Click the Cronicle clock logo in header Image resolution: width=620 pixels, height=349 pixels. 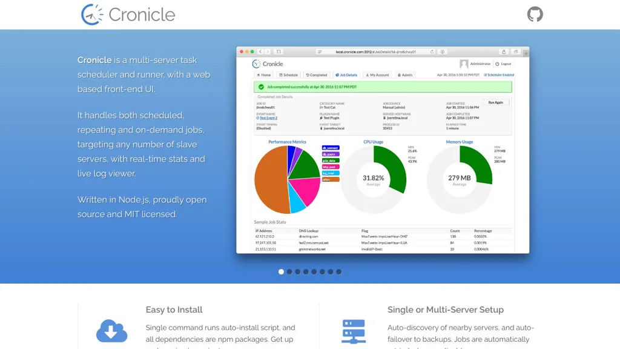[92, 15]
